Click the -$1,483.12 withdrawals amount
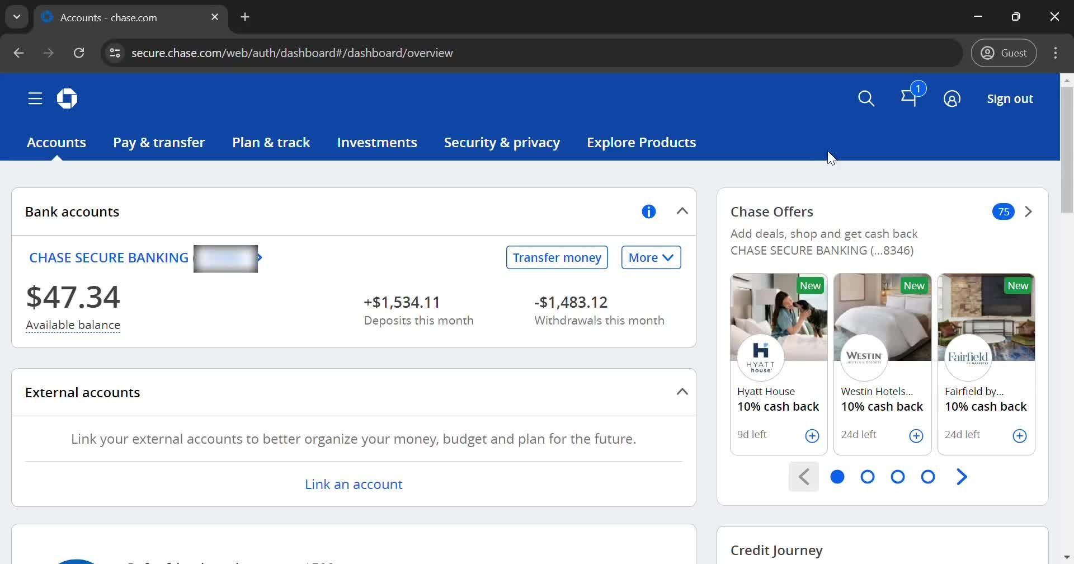This screenshot has width=1074, height=564. (x=571, y=302)
